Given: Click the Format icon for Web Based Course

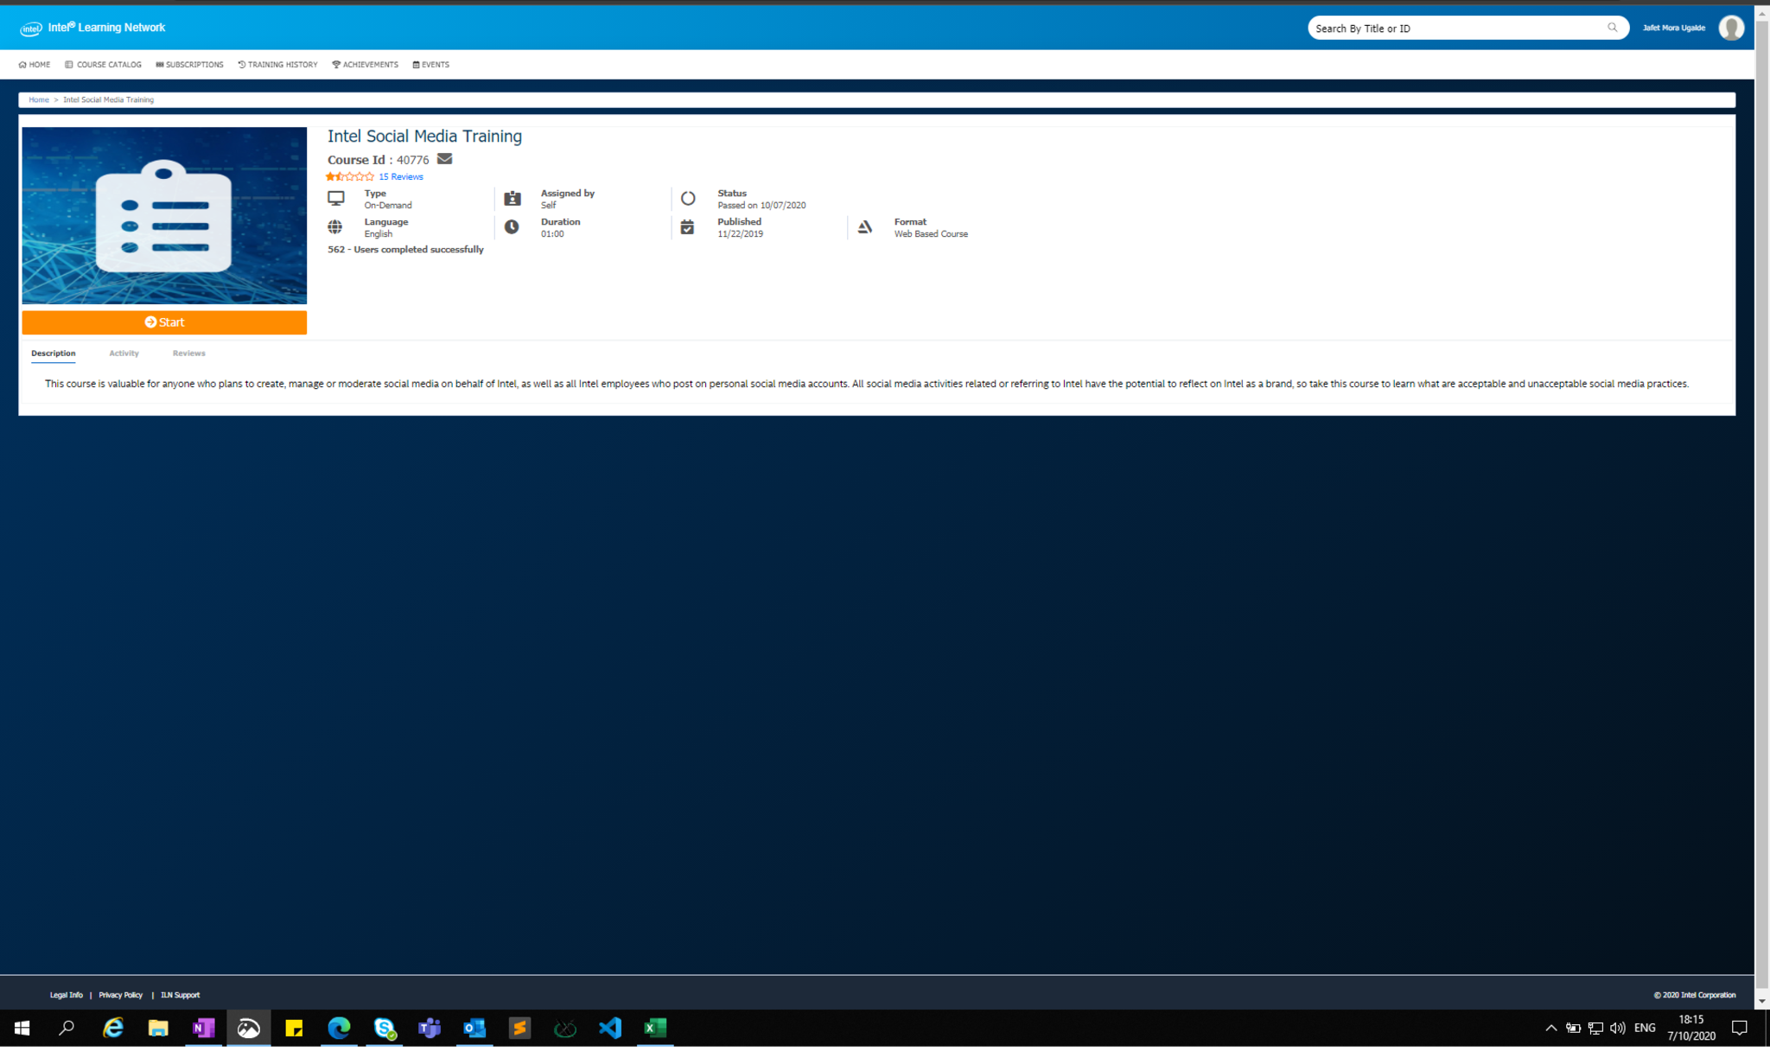Looking at the screenshot, I should pos(865,227).
